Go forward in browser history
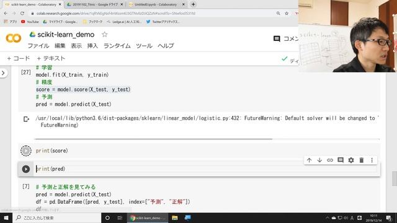The height and width of the screenshot is (223, 397). (14, 13)
